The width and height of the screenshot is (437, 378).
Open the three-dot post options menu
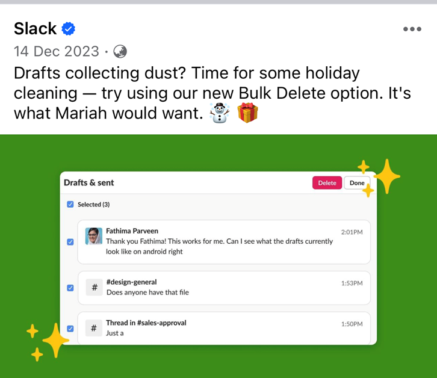pyautogui.click(x=412, y=29)
